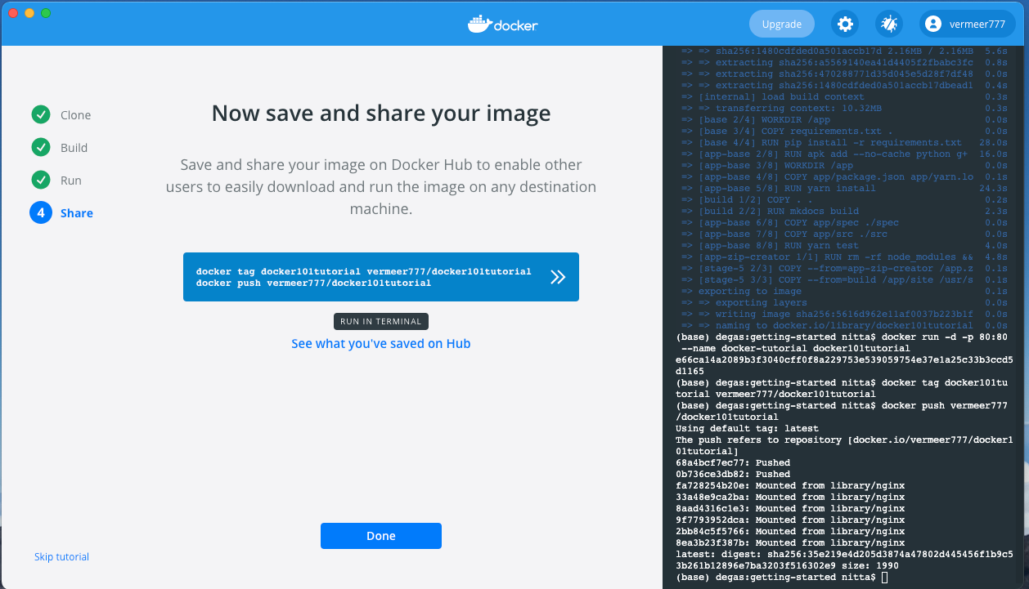This screenshot has width=1029, height=589.
Task: Click the green Clone step checkmark
Action: (x=41, y=115)
